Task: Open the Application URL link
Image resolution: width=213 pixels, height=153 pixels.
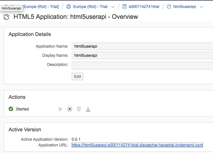Action: point(137,145)
